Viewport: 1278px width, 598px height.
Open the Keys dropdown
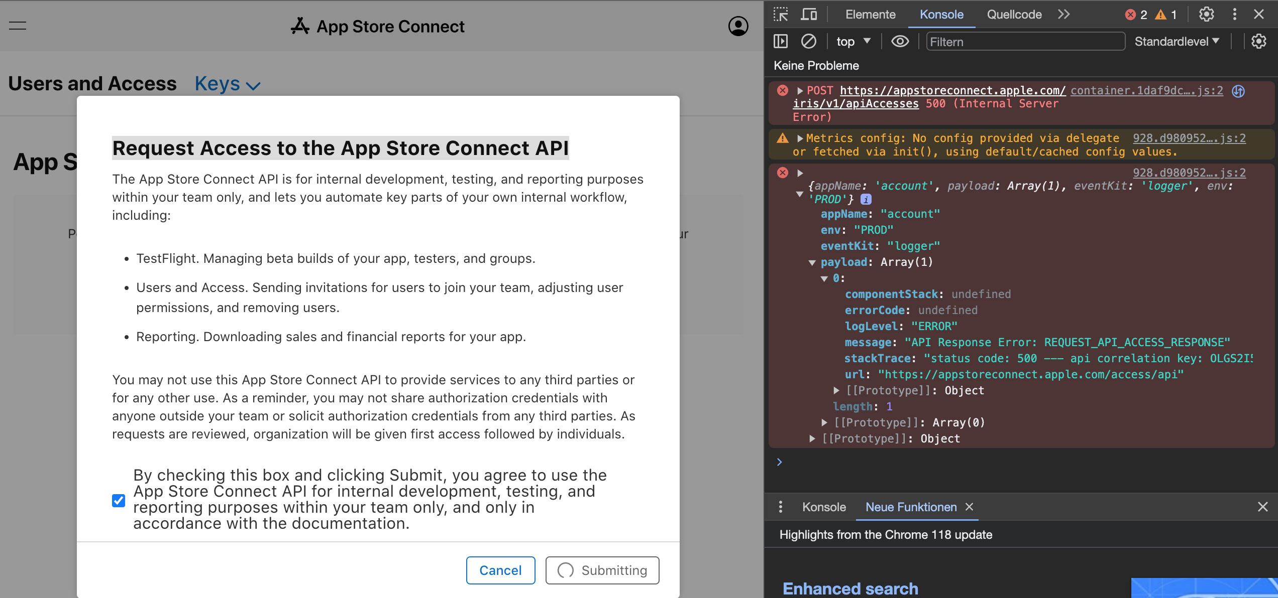coord(228,84)
